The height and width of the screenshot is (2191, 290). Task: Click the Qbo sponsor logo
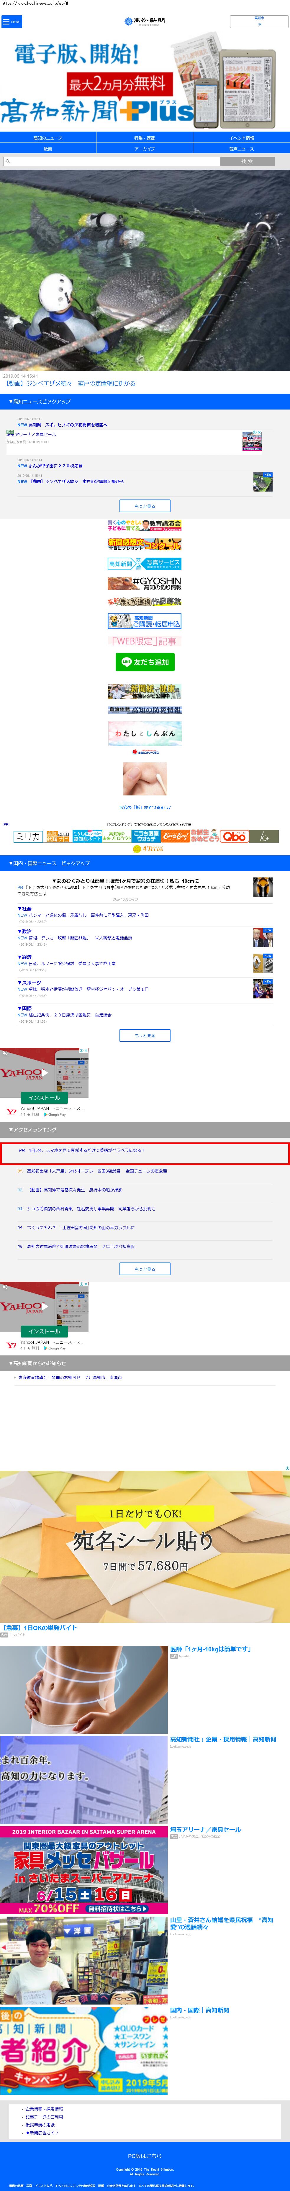tap(234, 836)
